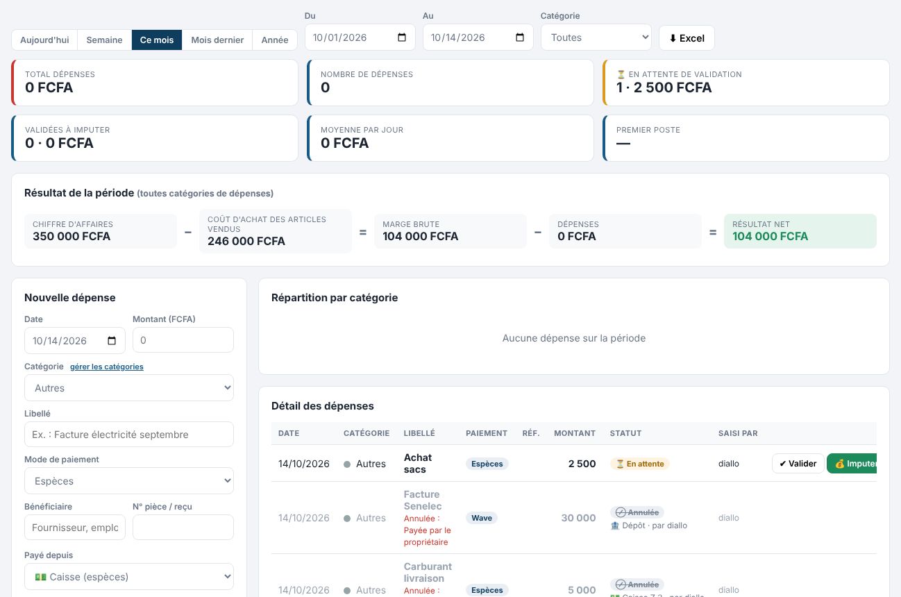
Task: Click the Premier poste card
Action: (x=746, y=138)
